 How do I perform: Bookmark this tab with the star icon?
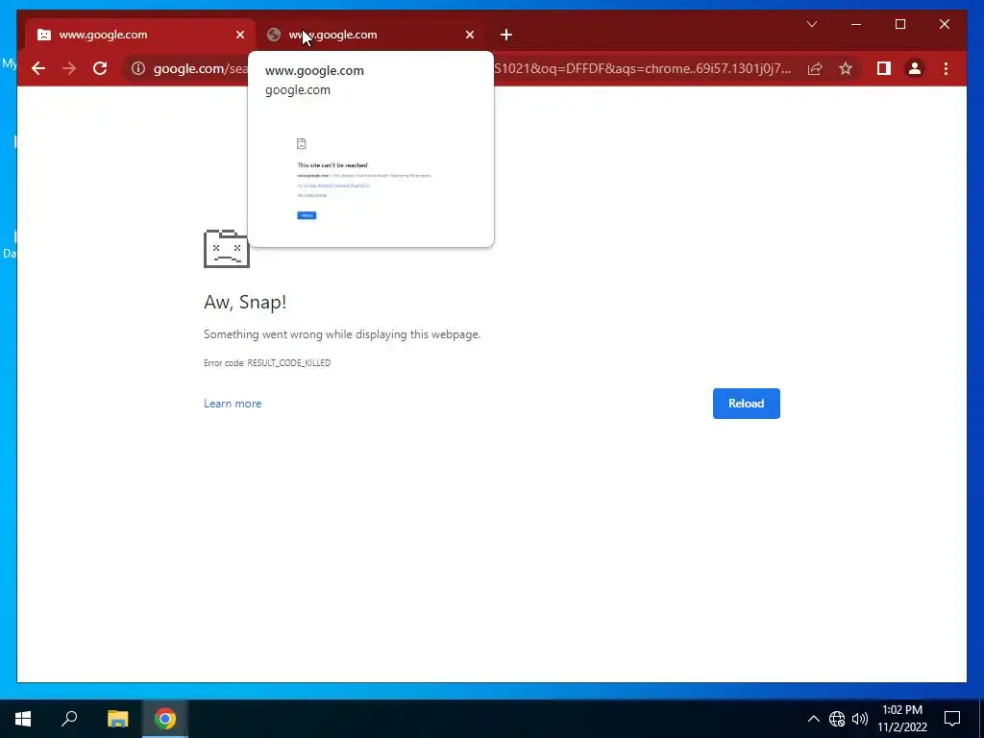click(846, 68)
